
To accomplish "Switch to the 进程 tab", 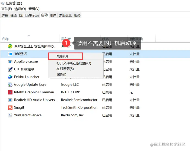I will click(x=5, y=15).
